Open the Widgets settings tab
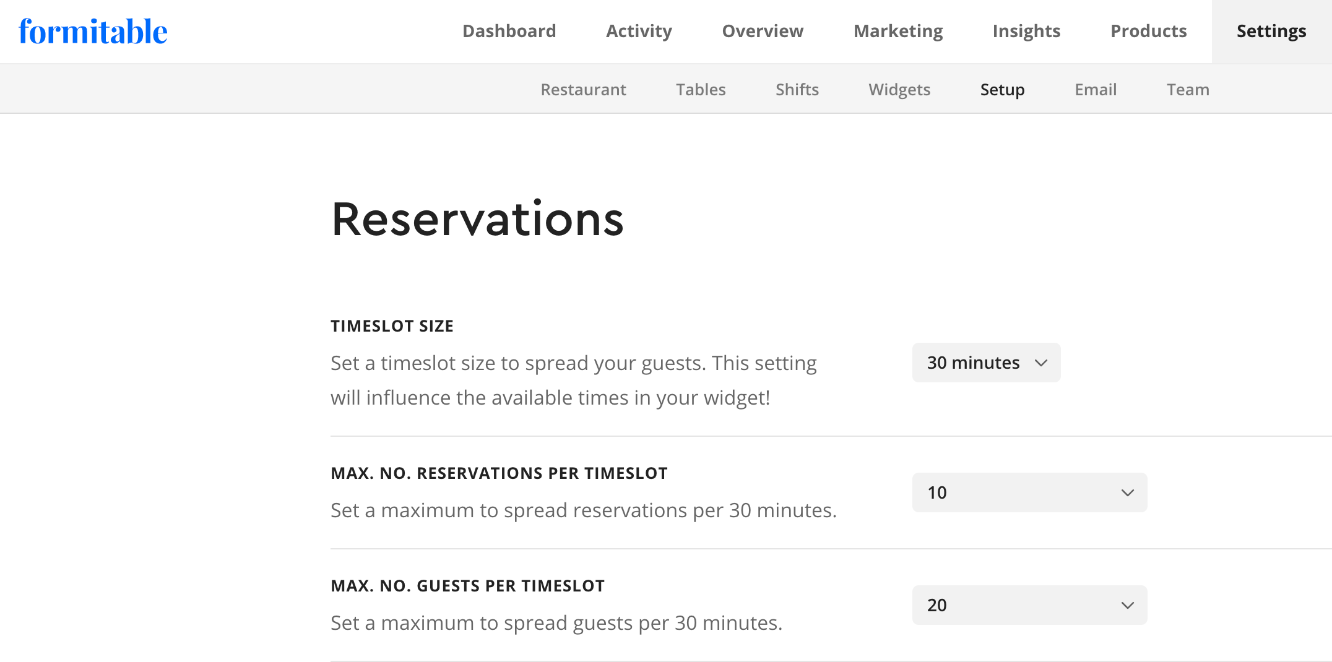1332x662 pixels. 899,90
